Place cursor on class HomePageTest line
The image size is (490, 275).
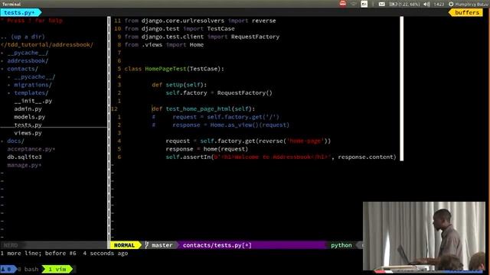coord(174,69)
